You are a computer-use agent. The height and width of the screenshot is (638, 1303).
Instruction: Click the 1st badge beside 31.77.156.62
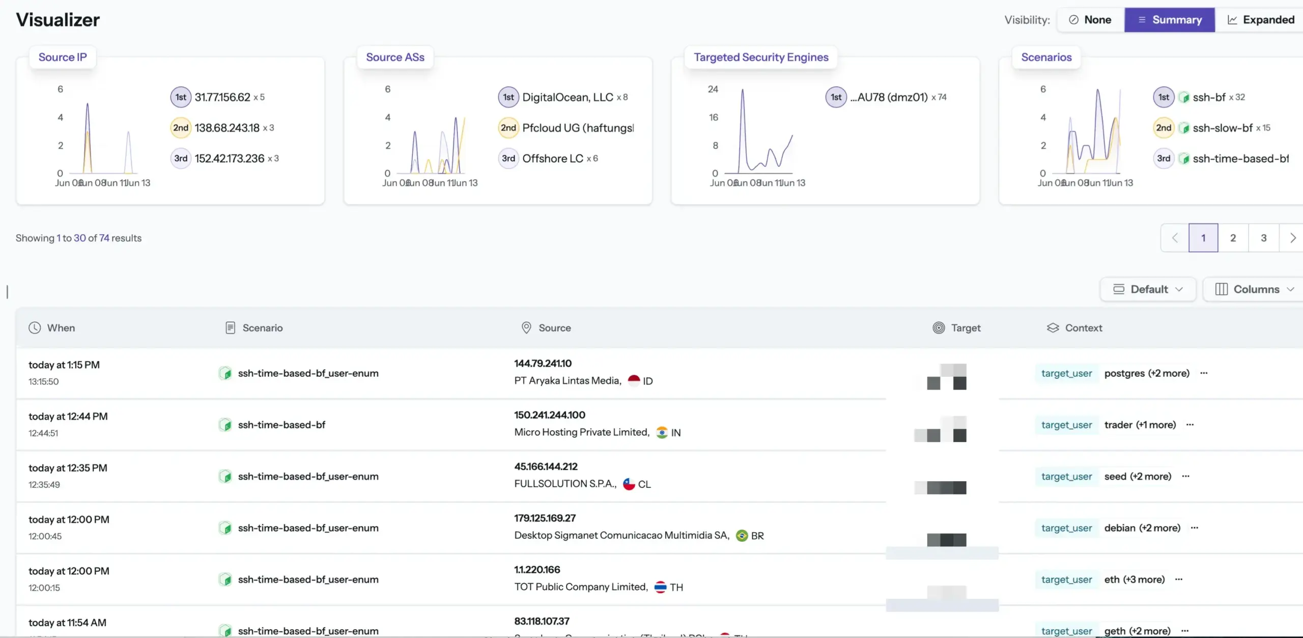click(181, 97)
